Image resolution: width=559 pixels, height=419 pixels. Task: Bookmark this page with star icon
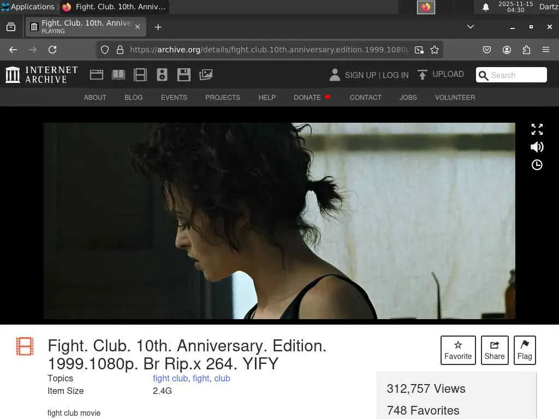434,50
